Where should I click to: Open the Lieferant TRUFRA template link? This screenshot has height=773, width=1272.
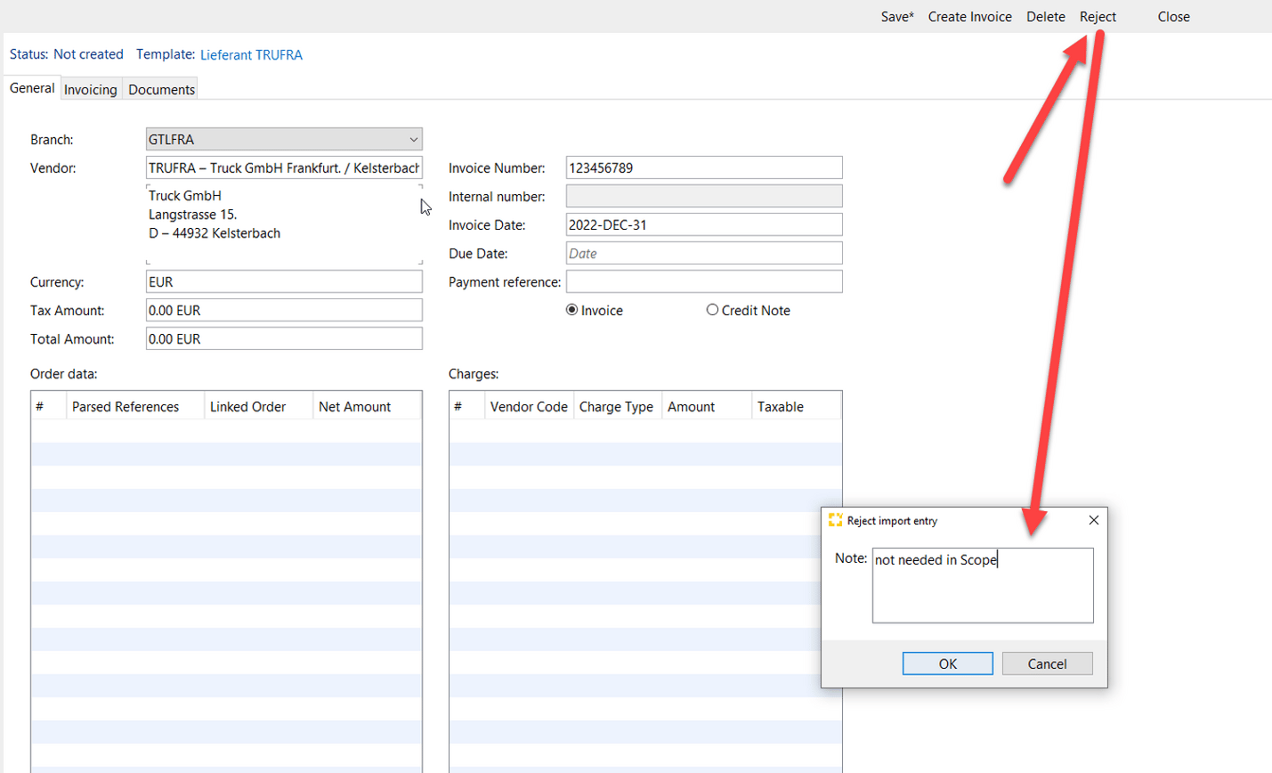click(251, 55)
